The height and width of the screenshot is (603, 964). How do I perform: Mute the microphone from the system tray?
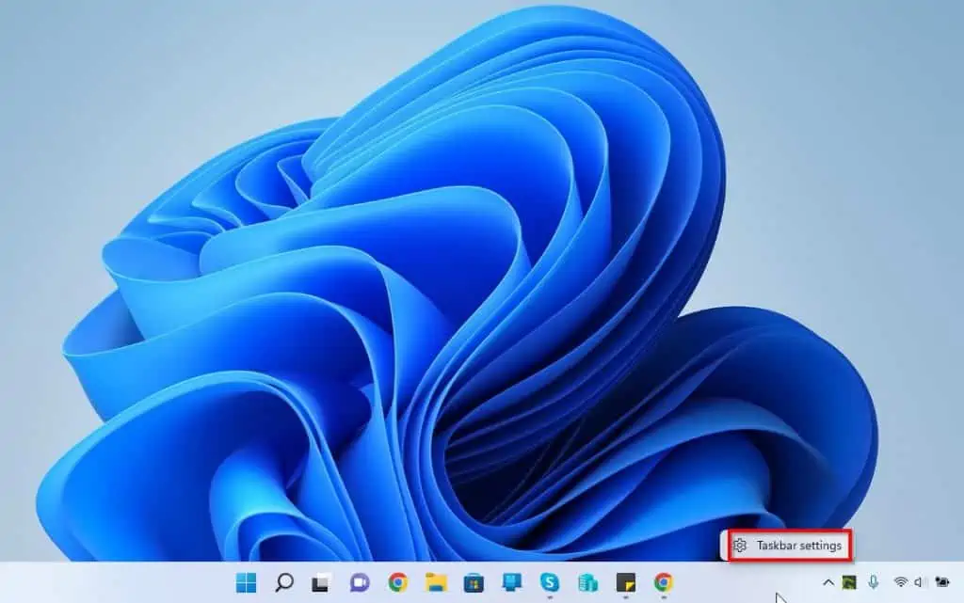pos(874,581)
